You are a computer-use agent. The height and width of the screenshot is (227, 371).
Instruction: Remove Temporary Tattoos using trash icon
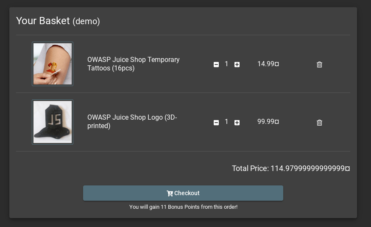pos(319,64)
